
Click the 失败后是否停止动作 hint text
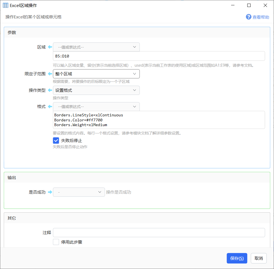click(x=70, y=147)
